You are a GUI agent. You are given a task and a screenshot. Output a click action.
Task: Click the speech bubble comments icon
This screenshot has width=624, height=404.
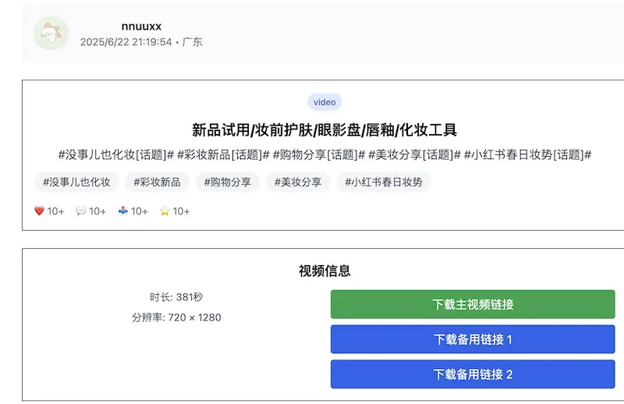pyautogui.click(x=81, y=211)
